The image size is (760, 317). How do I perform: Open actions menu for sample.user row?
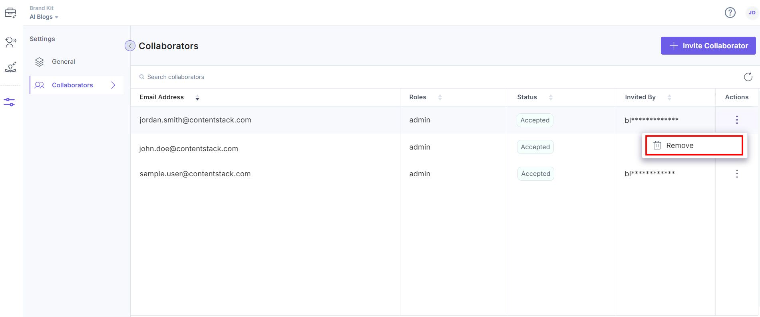(x=737, y=173)
